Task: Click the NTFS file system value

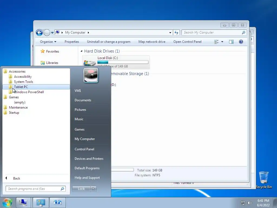Action: (156, 175)
